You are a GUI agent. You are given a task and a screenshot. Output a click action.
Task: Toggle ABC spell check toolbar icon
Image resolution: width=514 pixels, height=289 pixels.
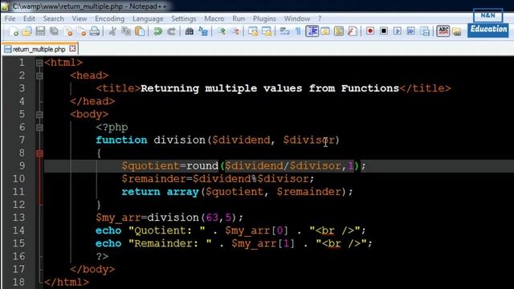(443, 31)
